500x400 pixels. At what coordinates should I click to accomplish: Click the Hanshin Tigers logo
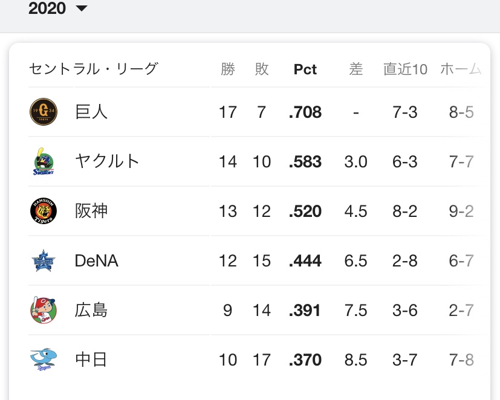[44, 211]
